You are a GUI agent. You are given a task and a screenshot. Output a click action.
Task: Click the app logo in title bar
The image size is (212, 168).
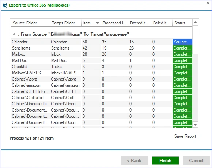point(5,5)
